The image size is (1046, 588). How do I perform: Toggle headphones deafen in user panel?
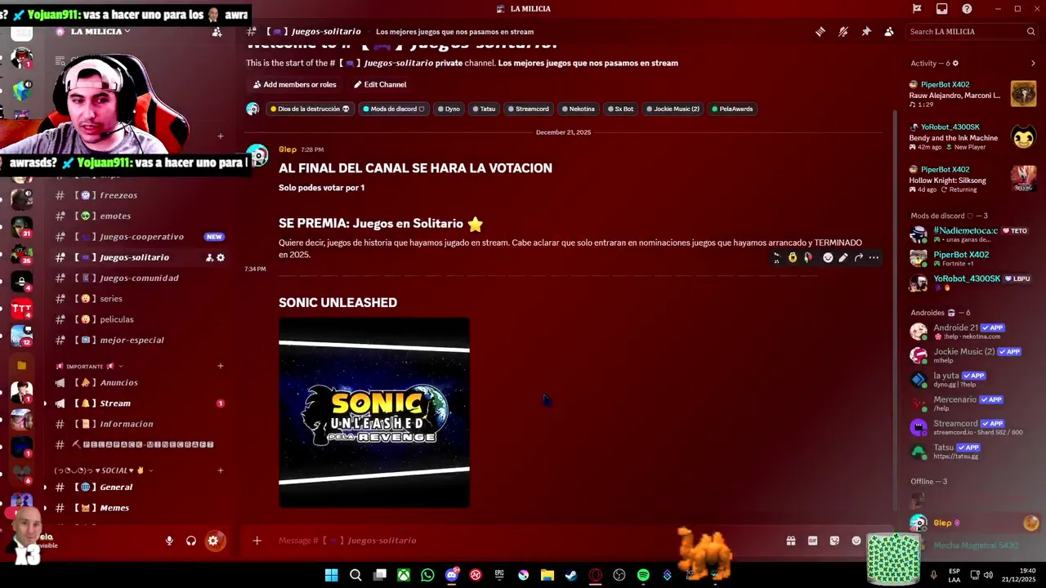[x=191, y=541]
